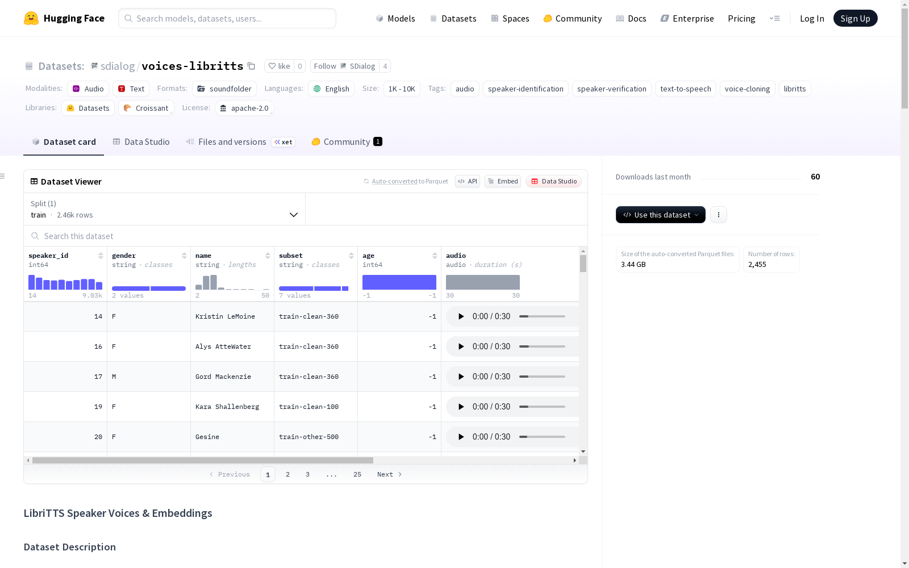
Task: Go to the Next page
Action: click(390, 474)
